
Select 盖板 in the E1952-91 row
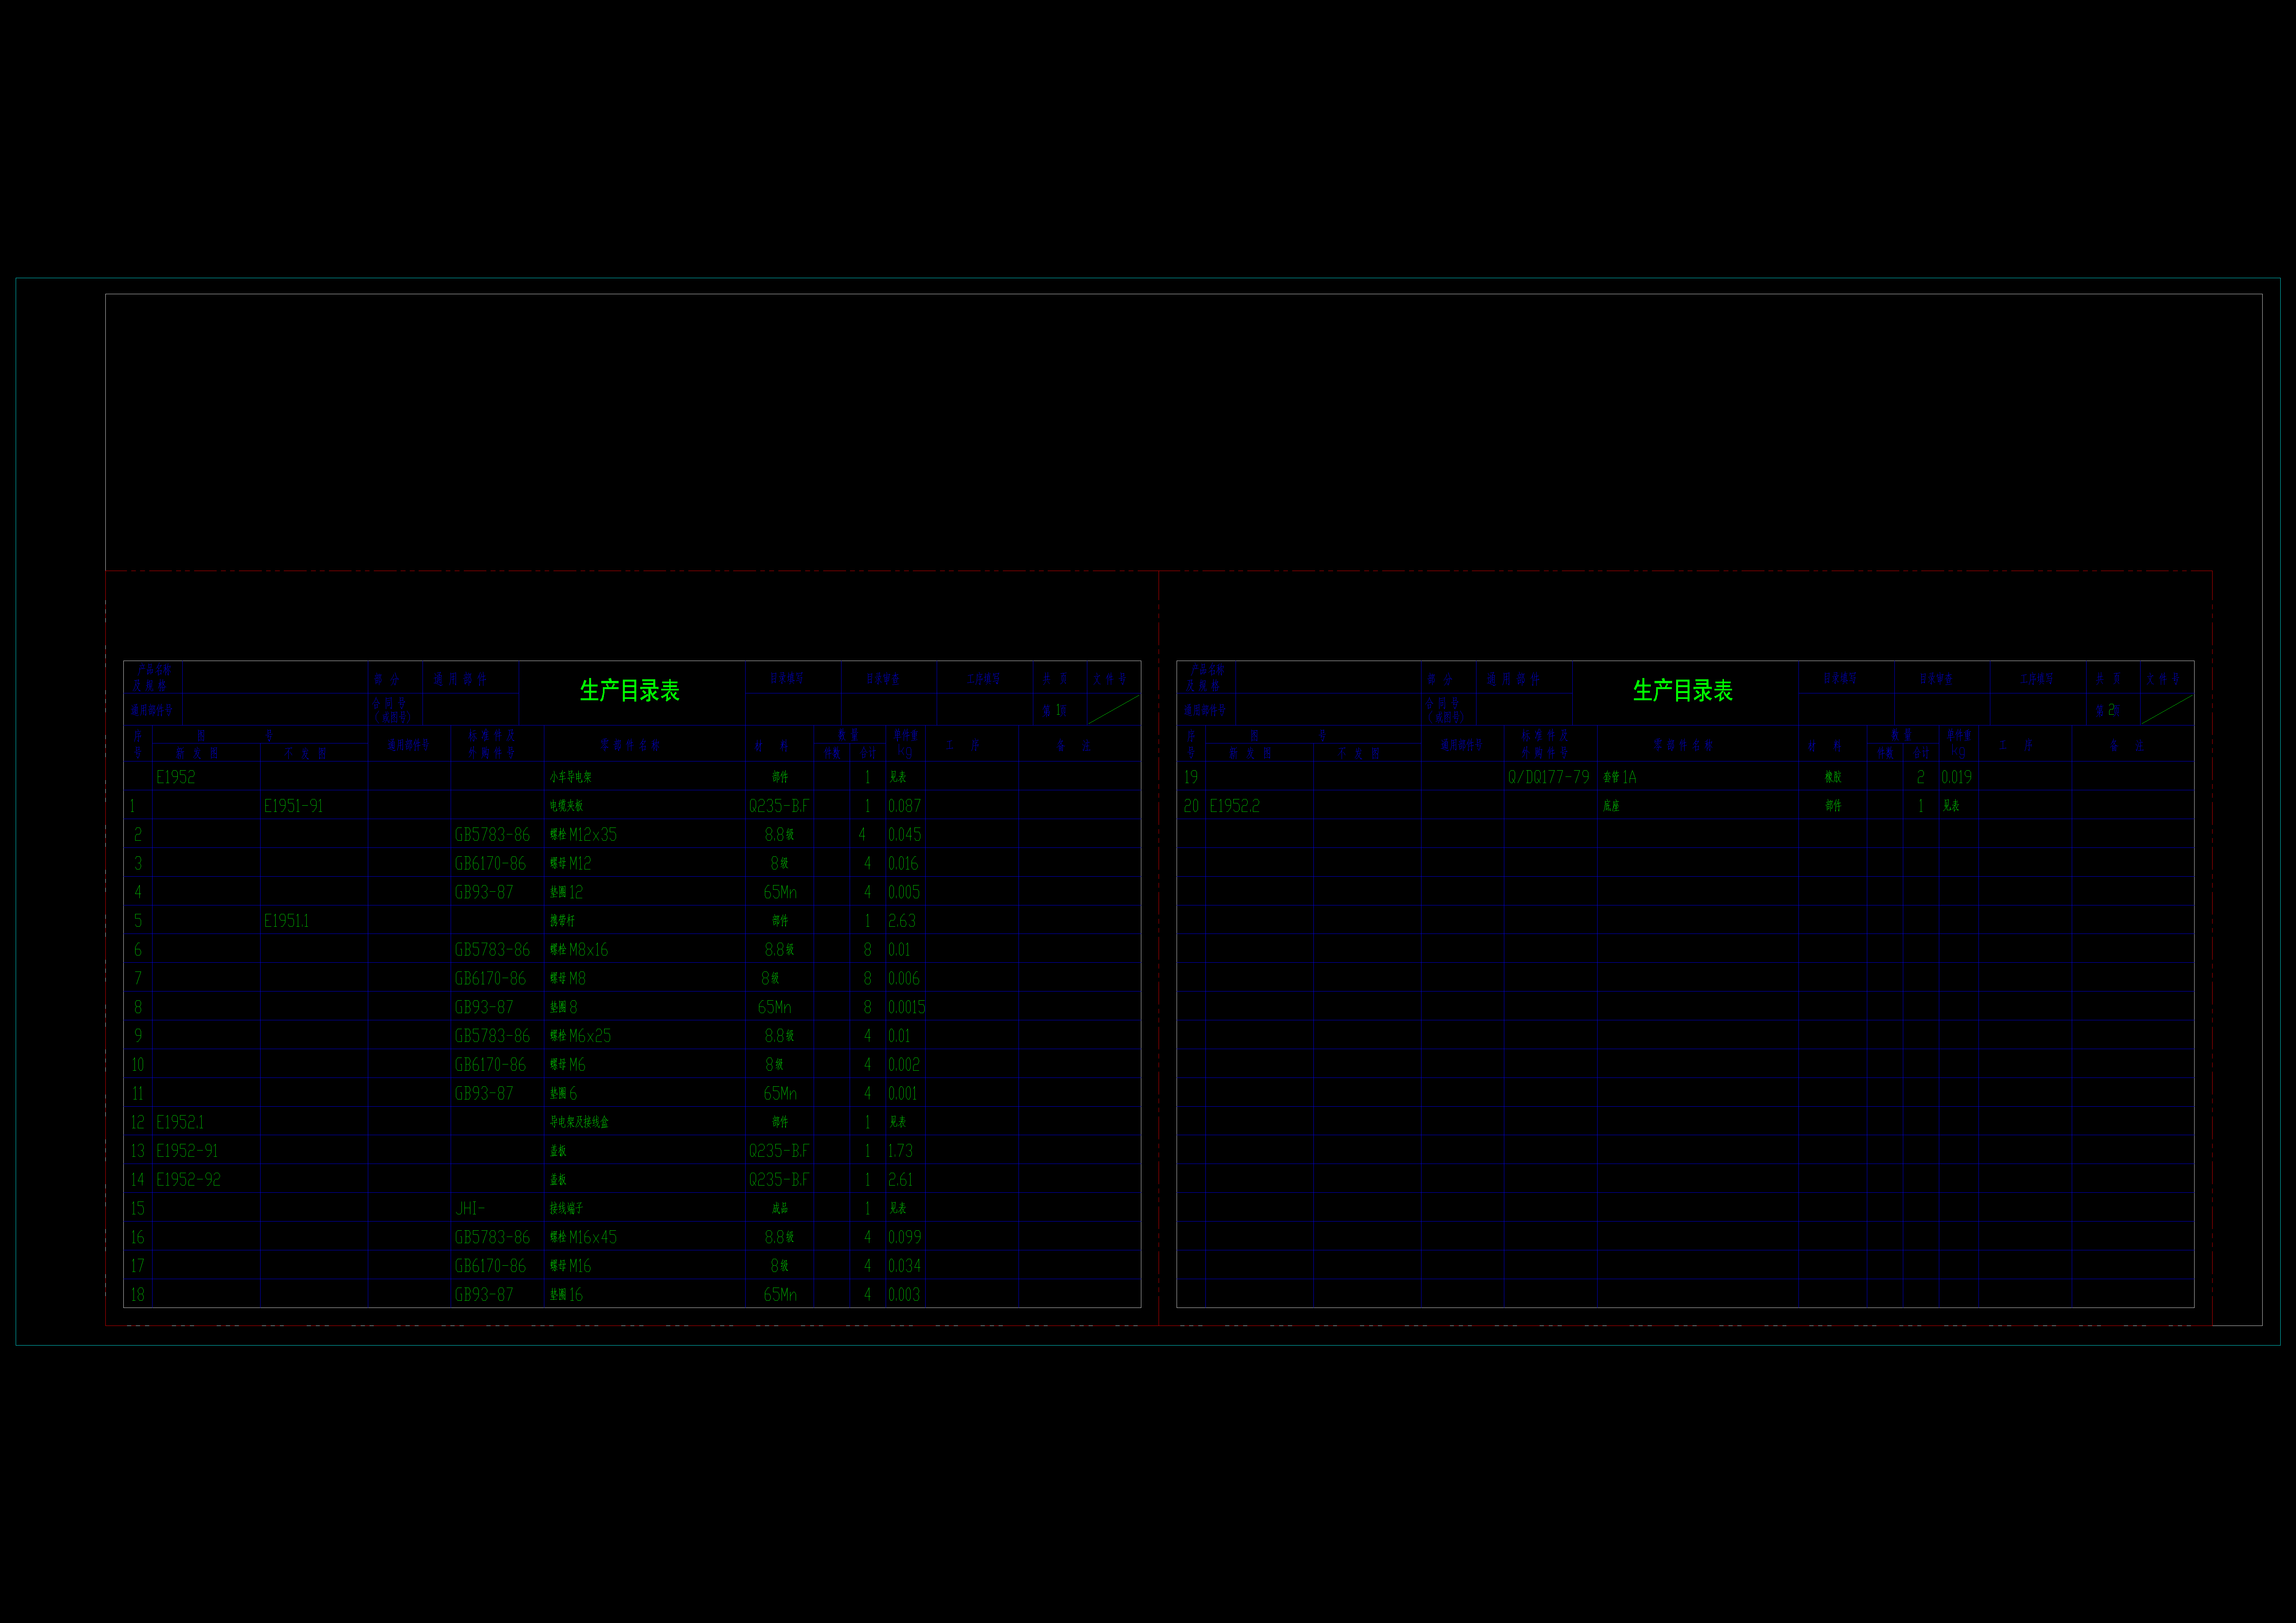click(x=558, y=1151)
